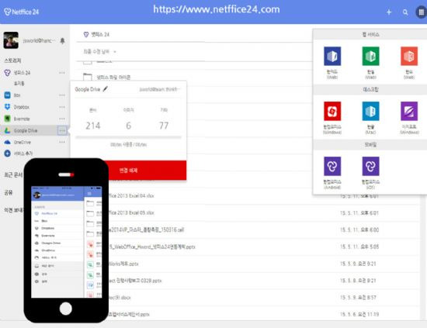The image size is (427, 328).
Task: Open the trash item under Netffice 24
Action: click(19, 84)
